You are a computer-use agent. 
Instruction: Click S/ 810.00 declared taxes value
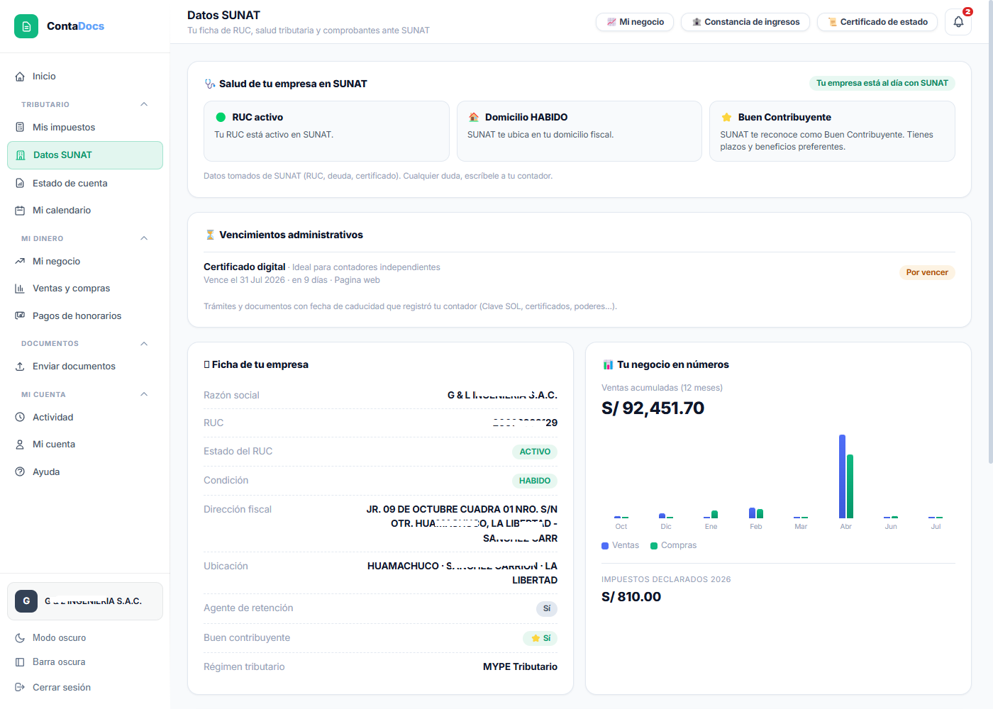(x=631, y=597)
